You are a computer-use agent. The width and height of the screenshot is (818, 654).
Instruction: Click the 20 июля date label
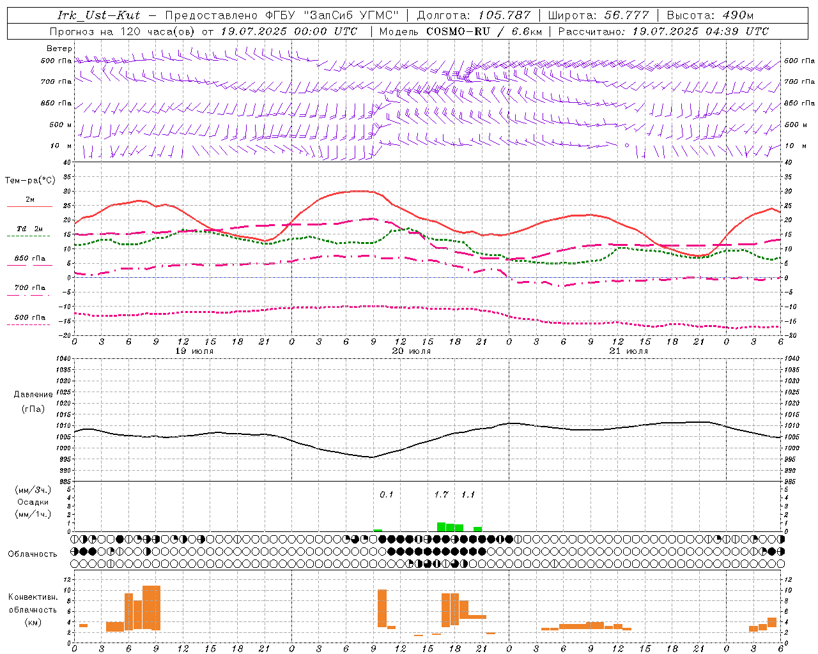click(412, 351)
